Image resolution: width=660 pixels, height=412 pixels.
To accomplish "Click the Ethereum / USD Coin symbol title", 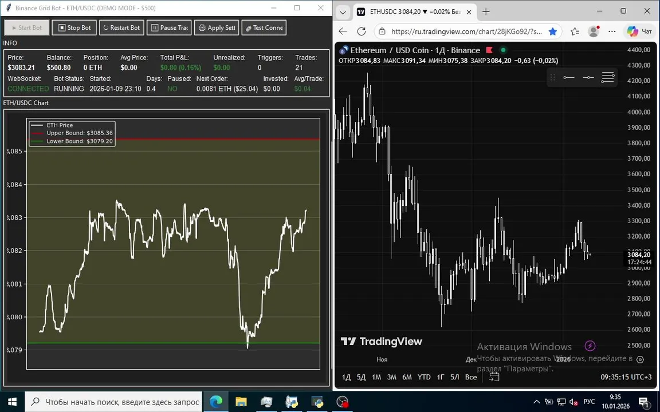I will pos(415,50).
